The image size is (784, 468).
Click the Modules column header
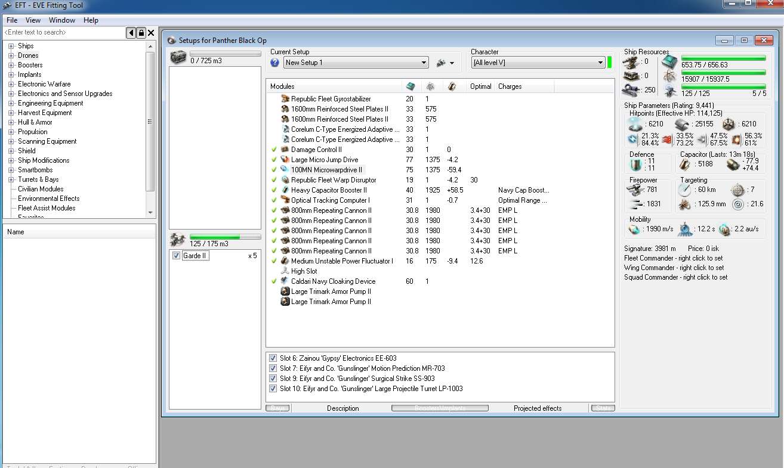[x=334, y=86]
